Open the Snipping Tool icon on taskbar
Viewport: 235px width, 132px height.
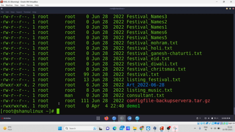point(175,128)
